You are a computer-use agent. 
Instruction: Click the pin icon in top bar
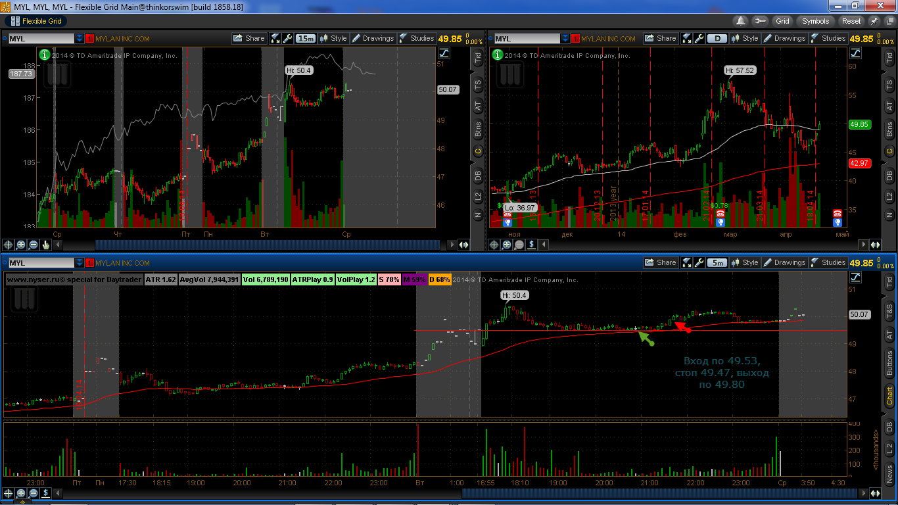tap(874, 21)
